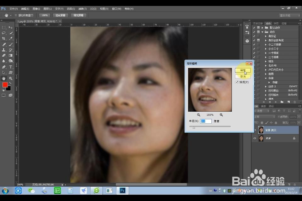Zoom in in Gaussian Blur preview

point(221,115)
